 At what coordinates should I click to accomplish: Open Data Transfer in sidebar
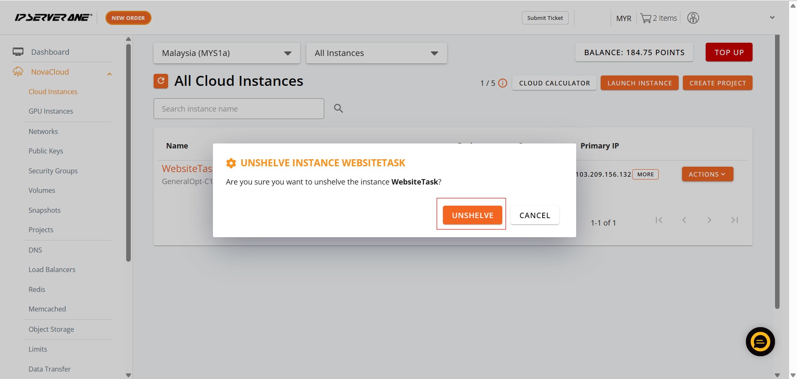click(49, 369)
